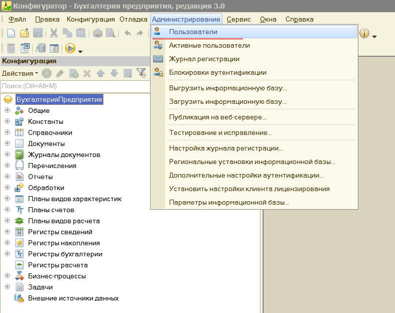Select Публикация на веб-сервере
Image resolution: width=395 pixels, height=313 pixels.
[x=254, y=117]
